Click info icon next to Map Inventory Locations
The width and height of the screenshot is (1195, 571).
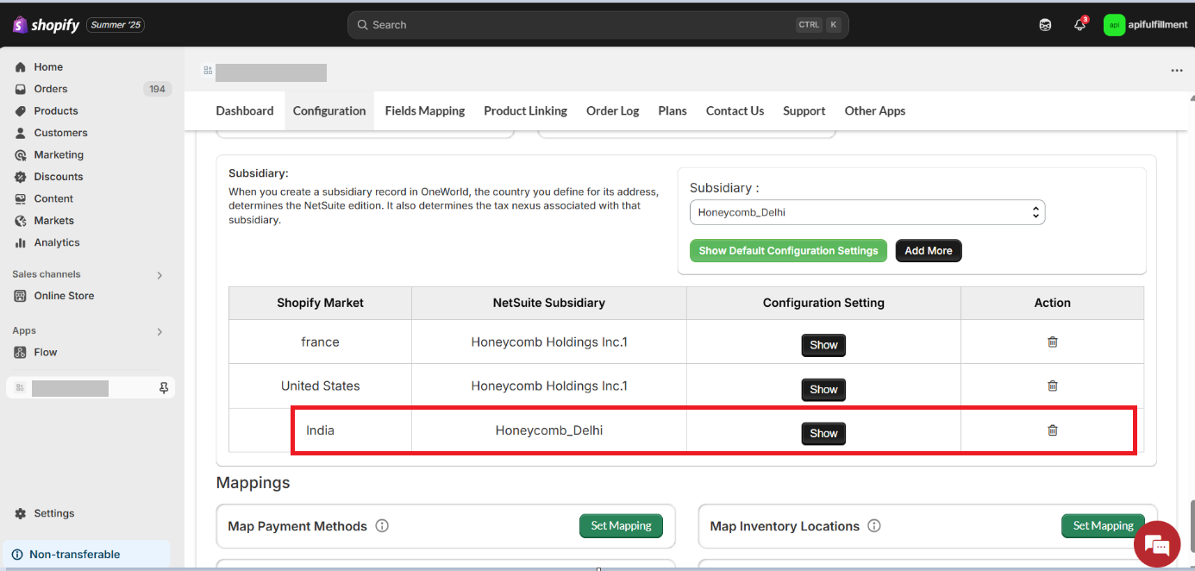click(873, 525)
